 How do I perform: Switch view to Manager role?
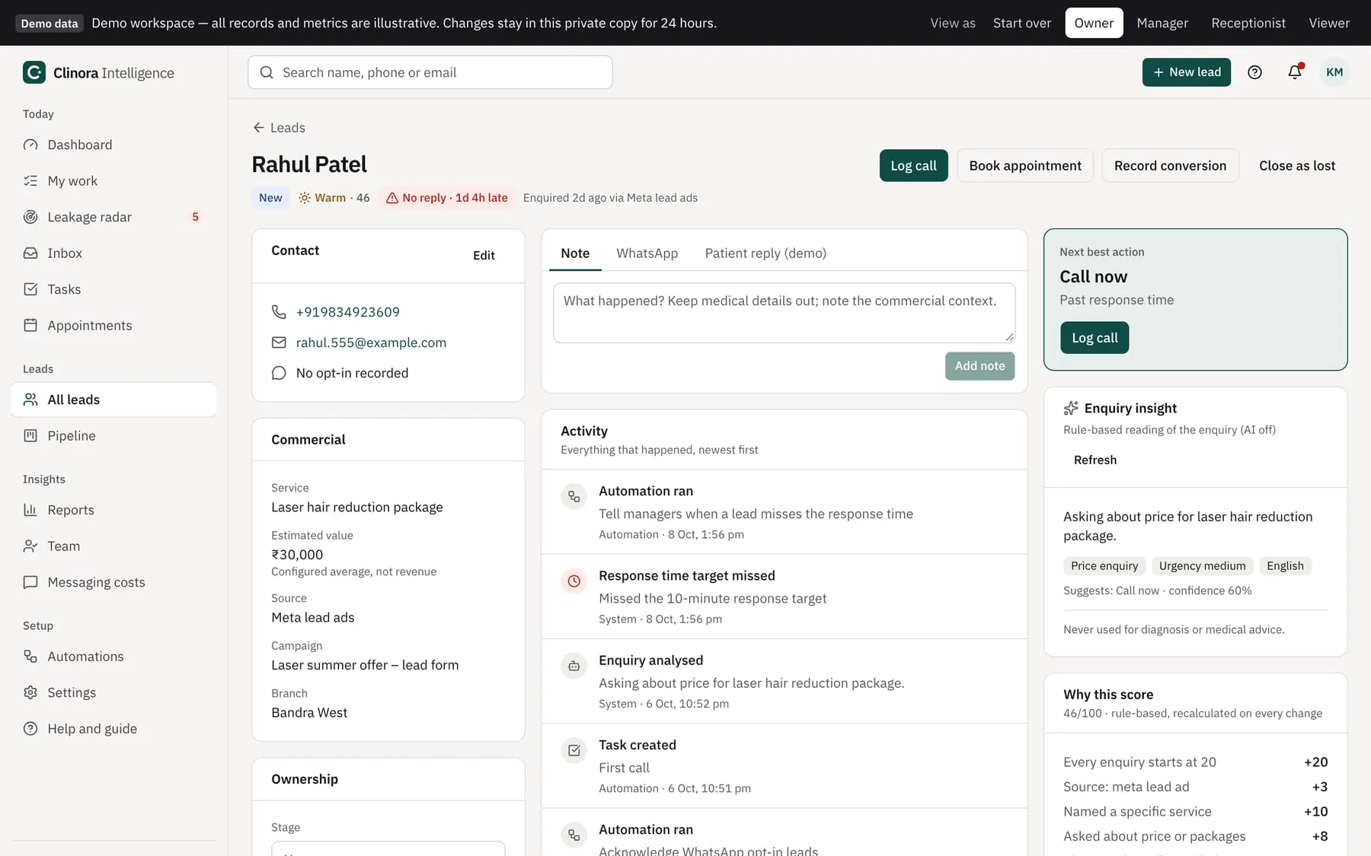tap(1162, 23)
